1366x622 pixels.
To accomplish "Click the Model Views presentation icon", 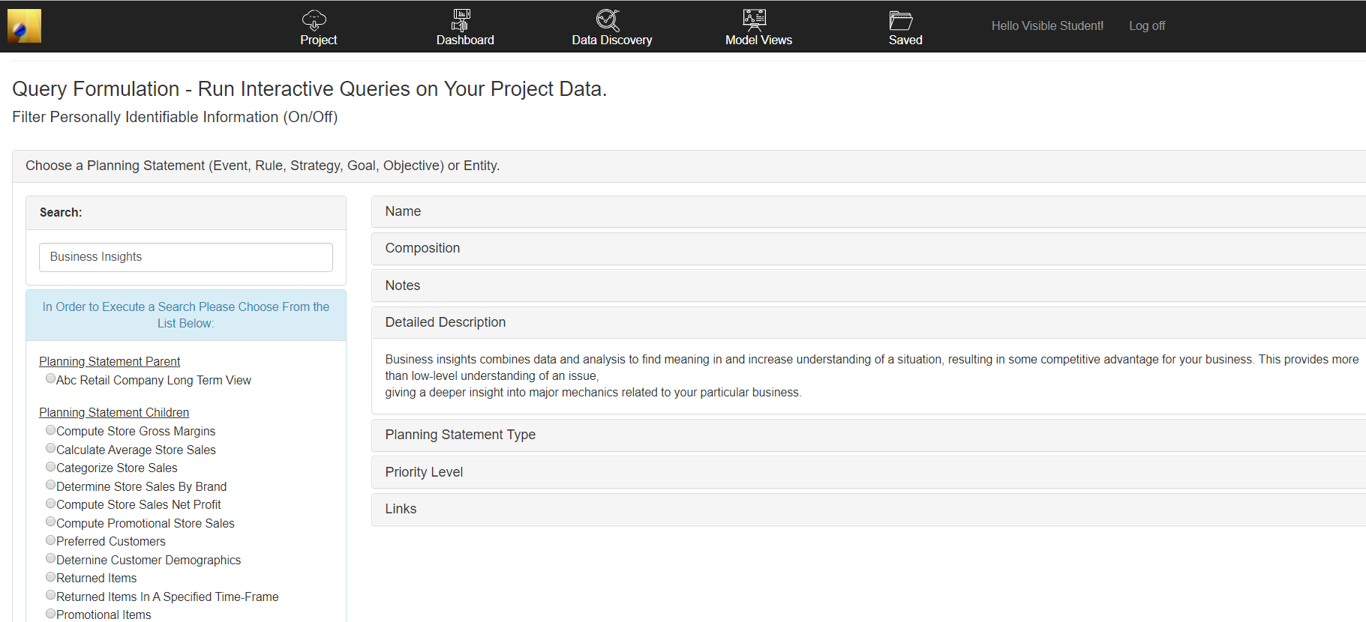I will 755,19.
